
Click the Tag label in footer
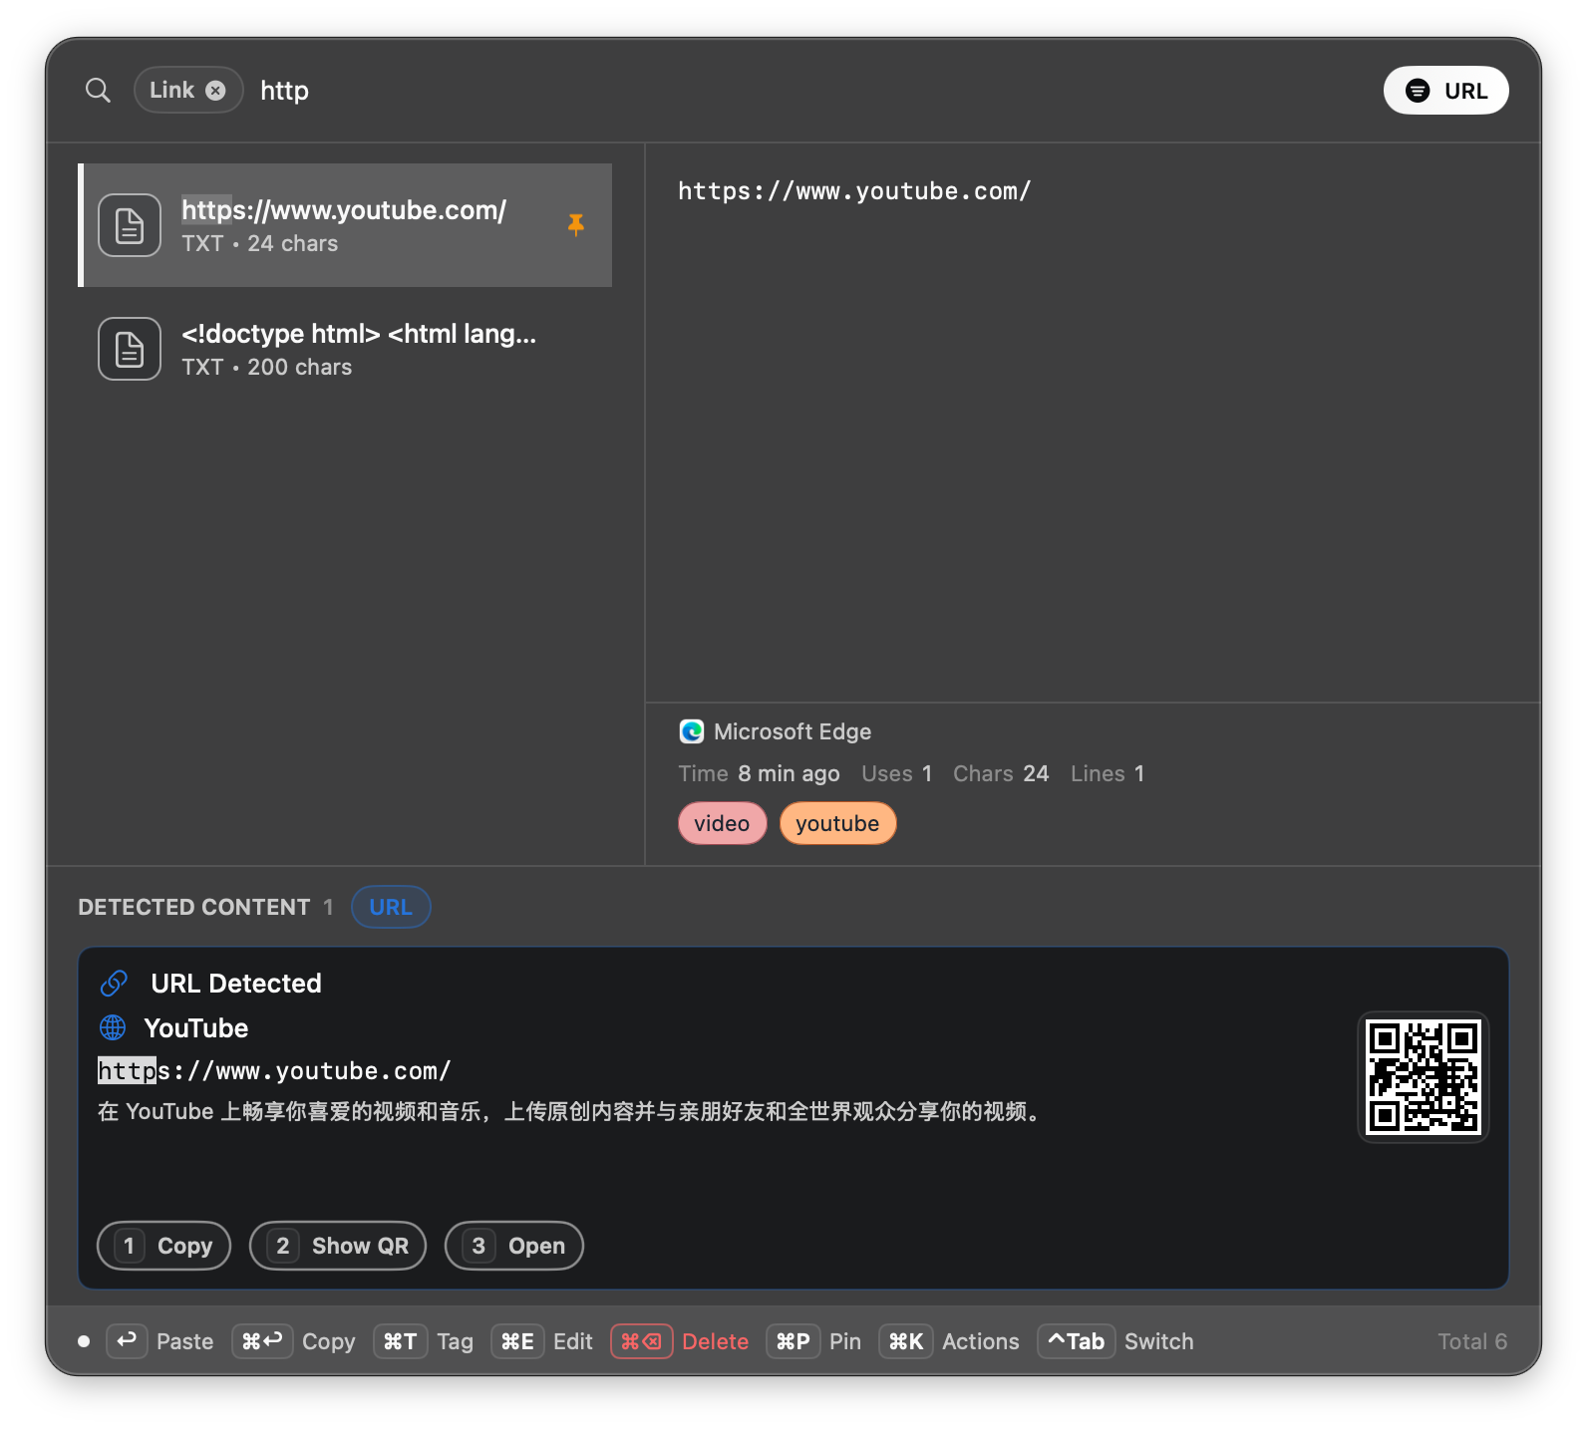[x=456, y=1341]
